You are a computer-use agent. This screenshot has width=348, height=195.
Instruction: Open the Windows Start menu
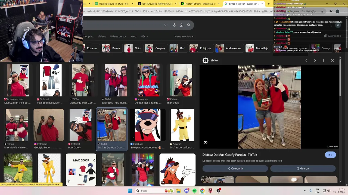pyautogui.click(x=130, y=191)
